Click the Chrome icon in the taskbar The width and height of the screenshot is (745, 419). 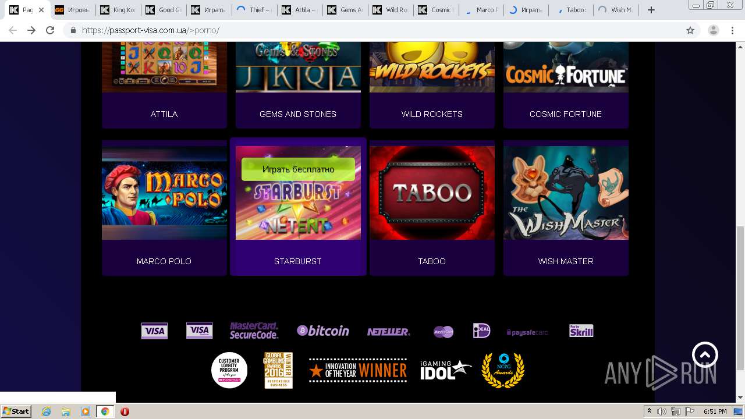click(x=105, y=411)
